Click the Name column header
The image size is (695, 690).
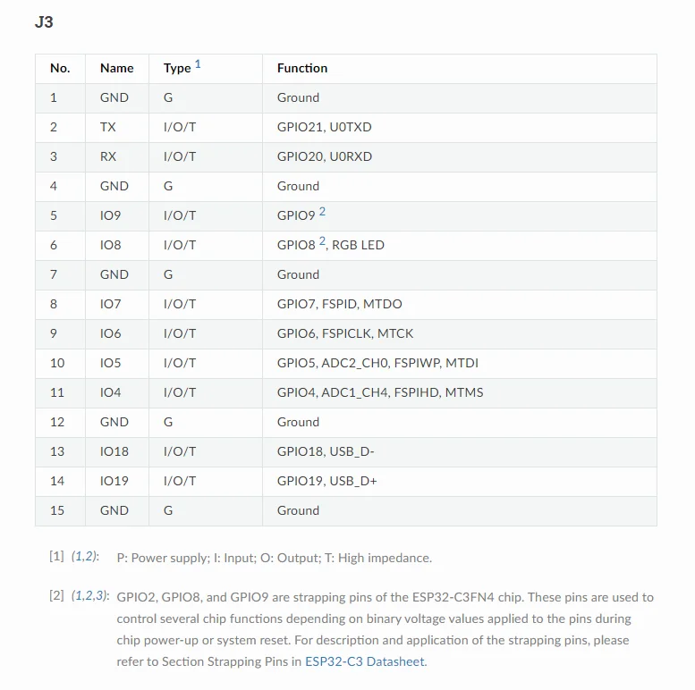(x=116, y=68)
